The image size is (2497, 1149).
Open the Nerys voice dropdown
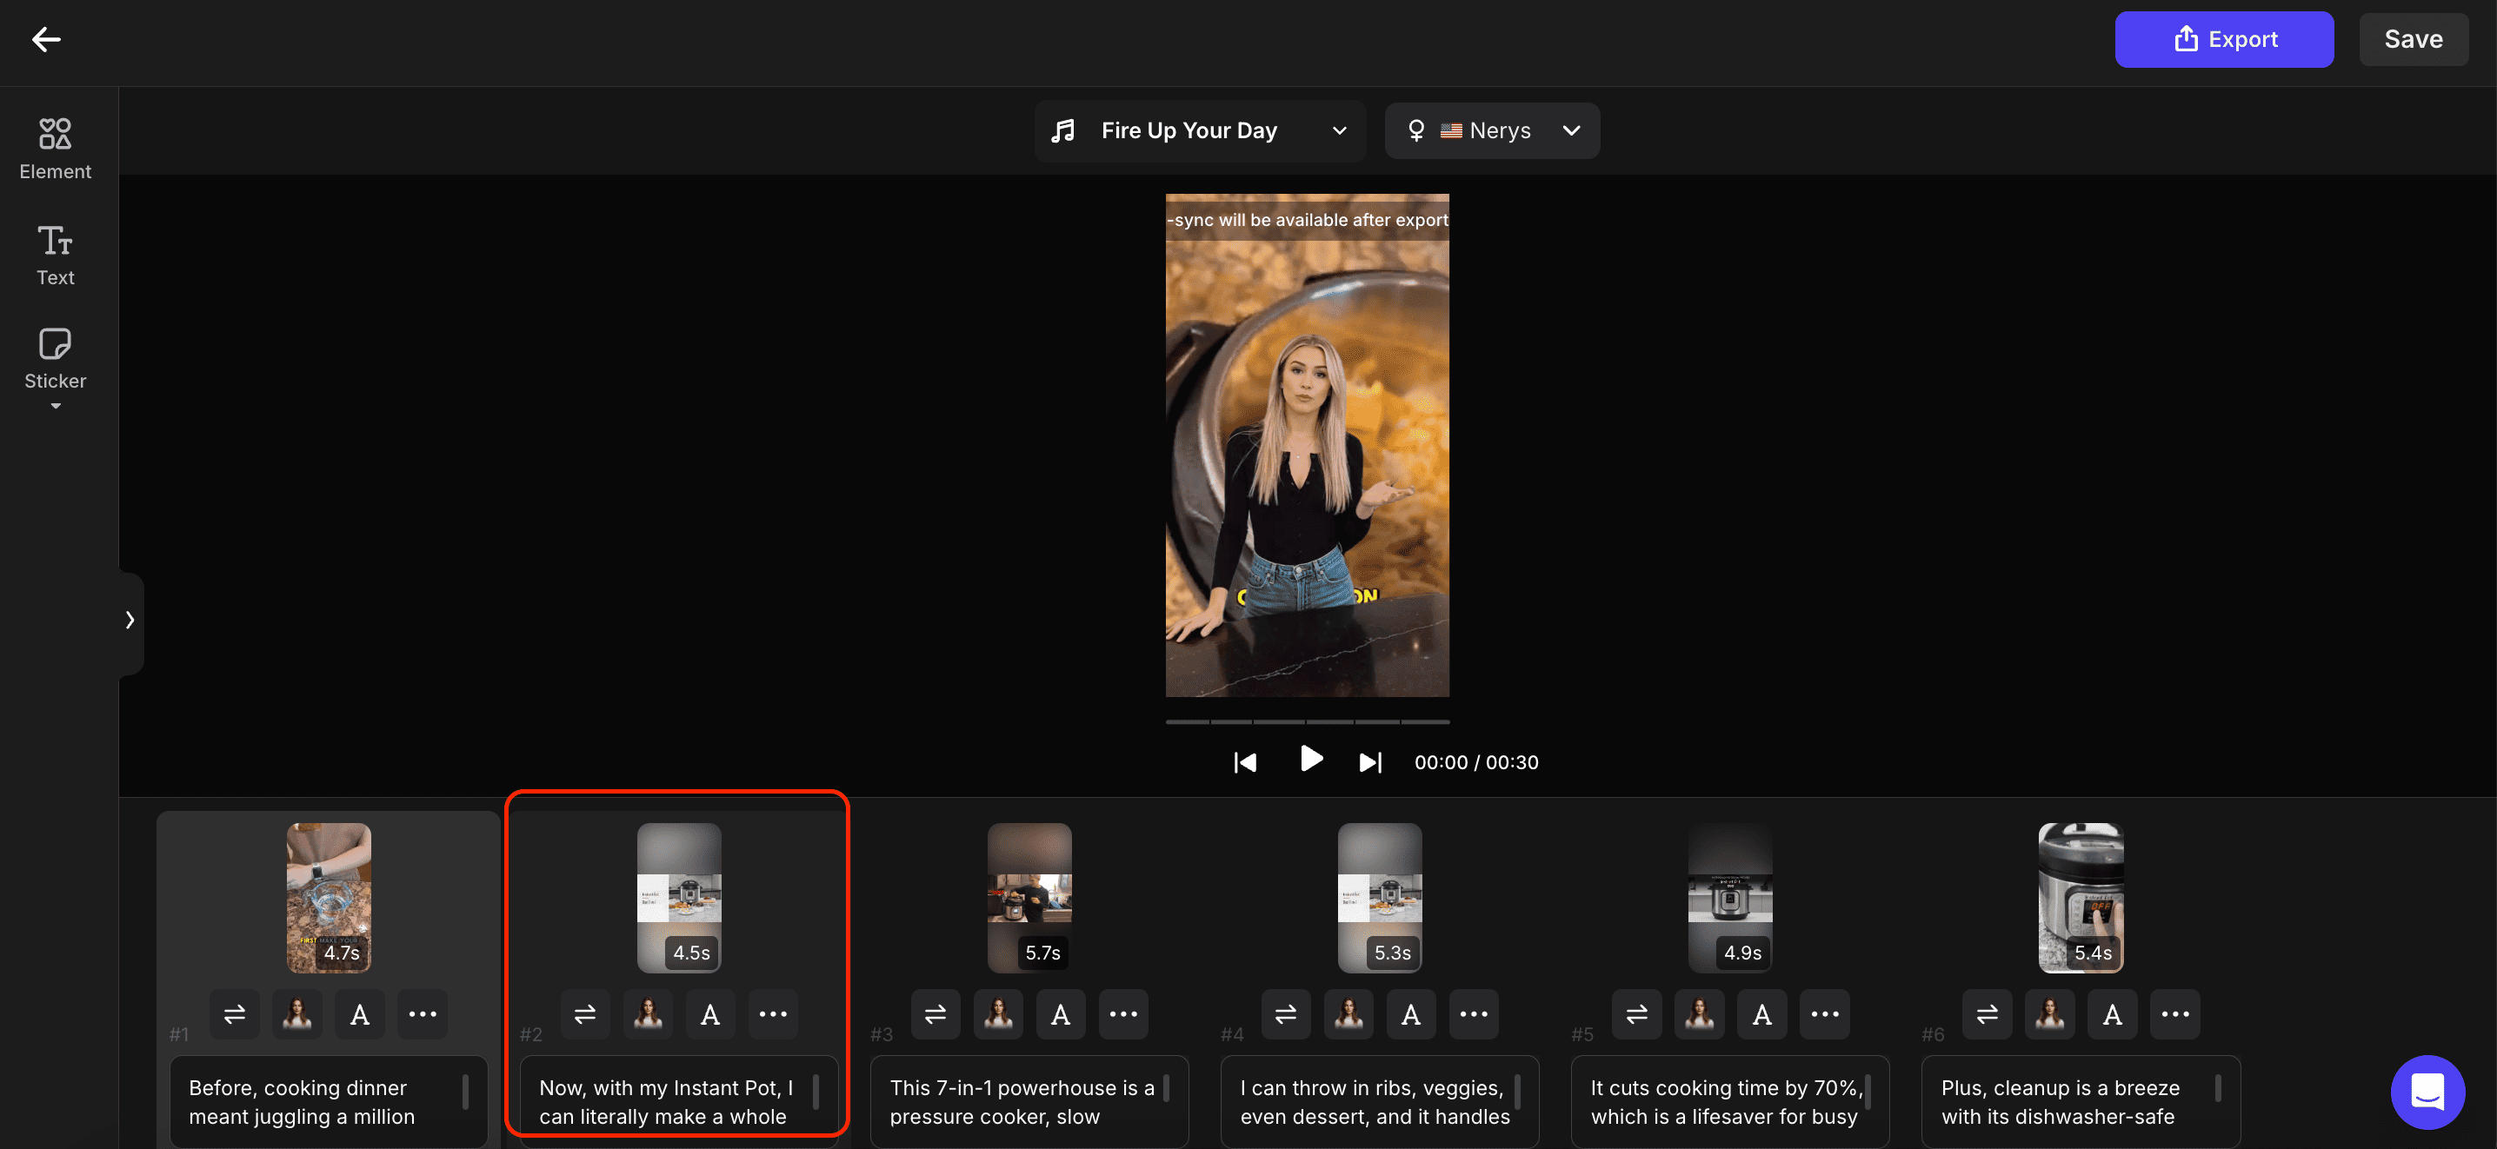1492,130
